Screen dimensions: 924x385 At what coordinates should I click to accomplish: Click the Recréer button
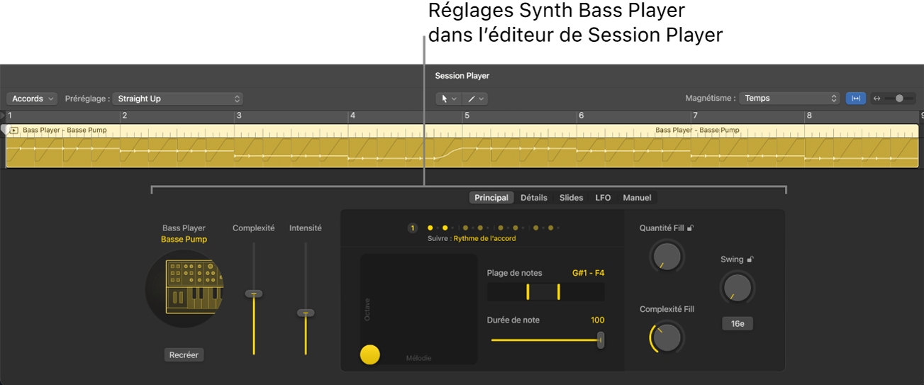click(x=184, y=355)
